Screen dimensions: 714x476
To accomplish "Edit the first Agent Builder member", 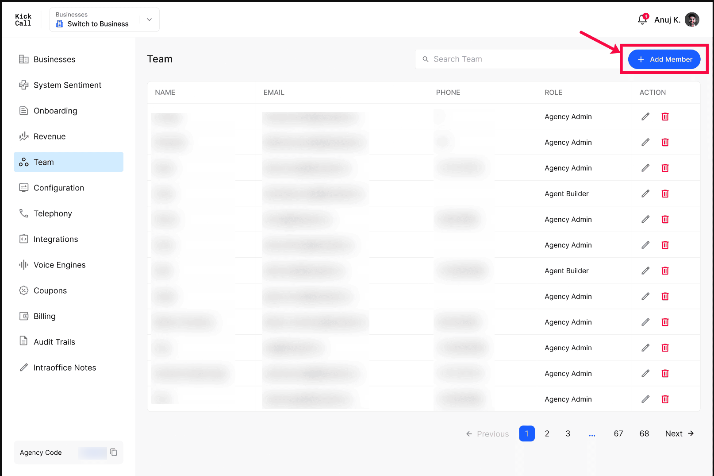I will click(645, 193).
